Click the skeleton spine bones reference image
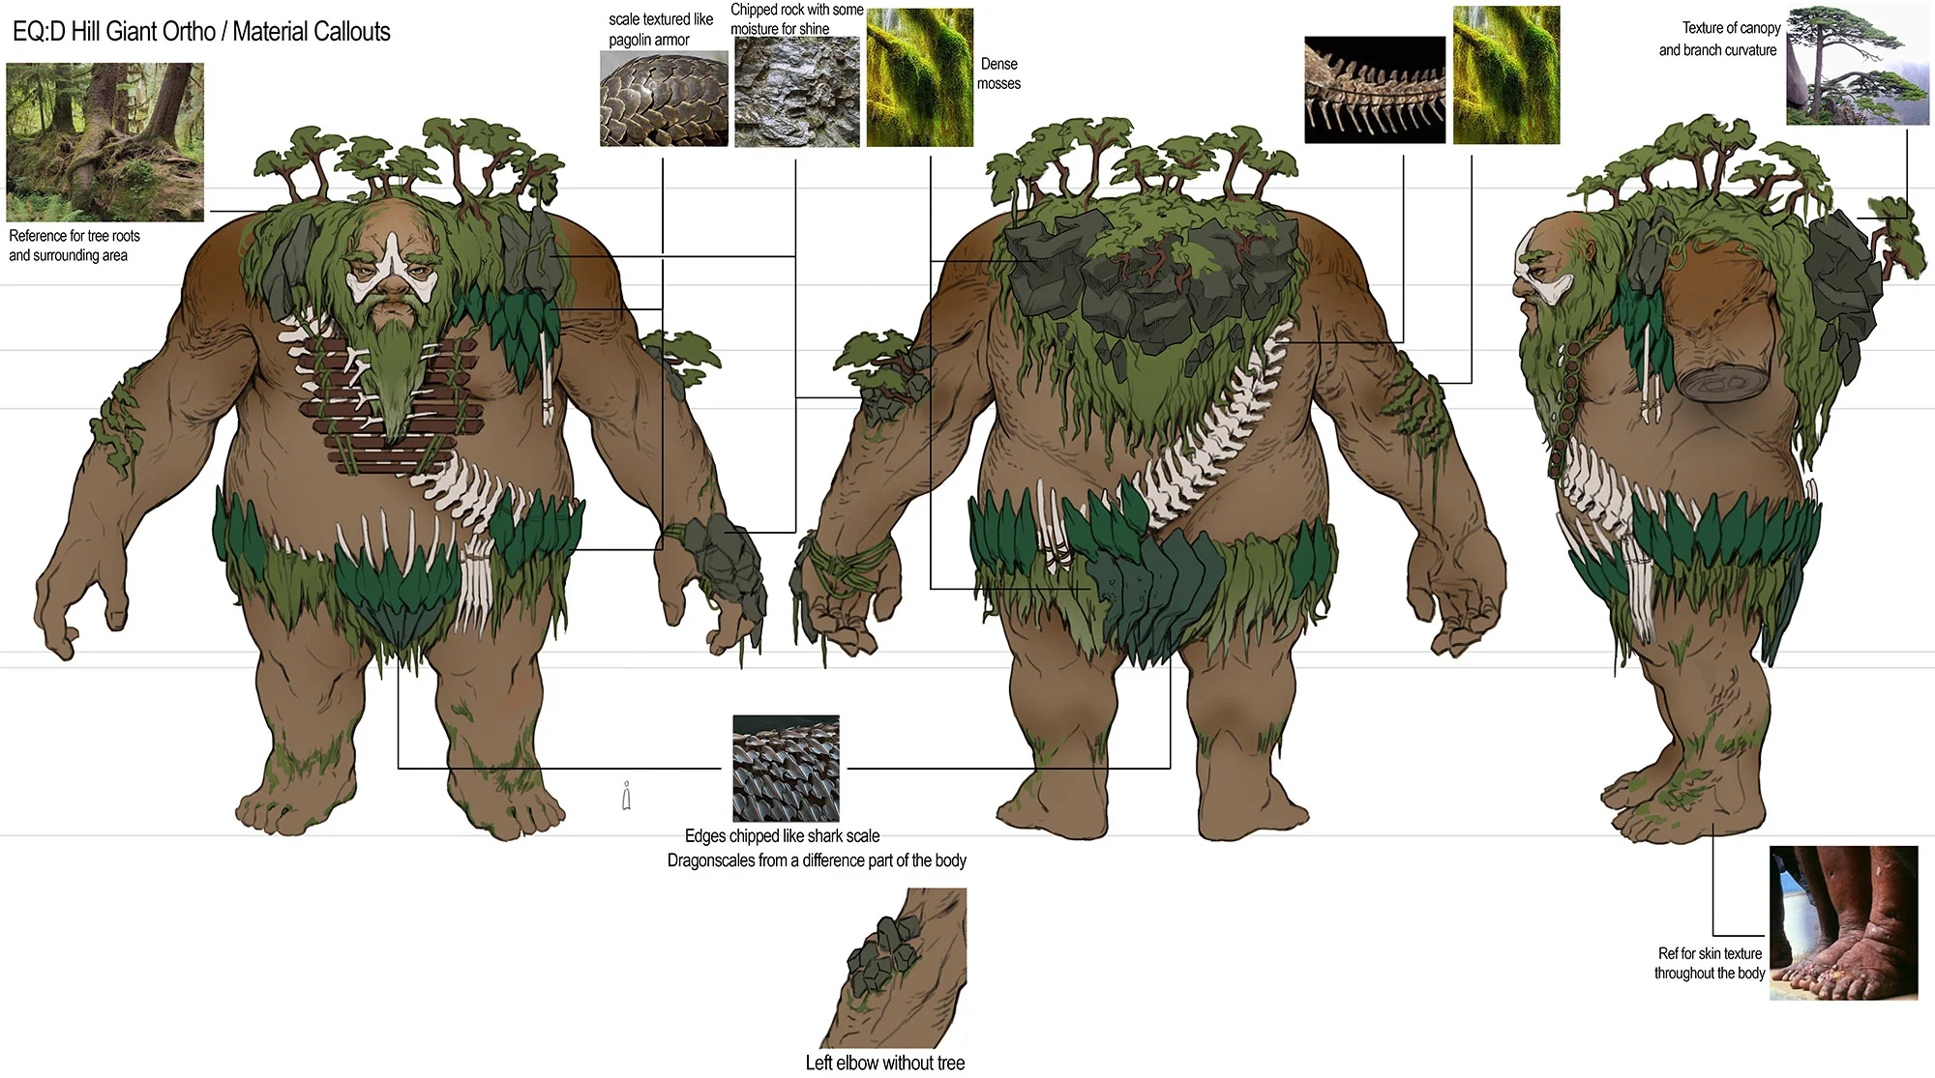Screen dimensions: 1935x1078 (1374, 90)
